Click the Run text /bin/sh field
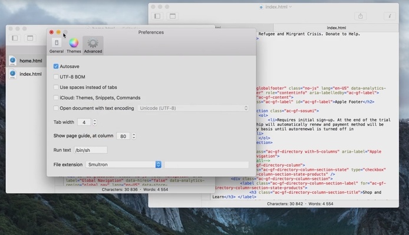Image resolution: width=409 pixels, height=235 pixels. 91,150
